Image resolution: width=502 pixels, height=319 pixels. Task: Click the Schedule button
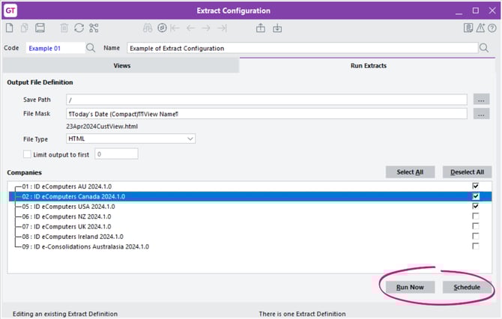click(x=467, y=287)
